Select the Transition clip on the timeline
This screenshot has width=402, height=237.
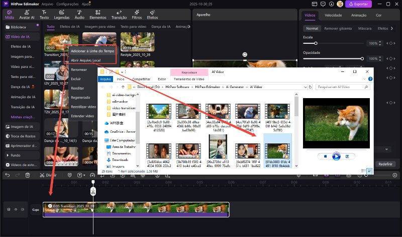click(136, 209)
